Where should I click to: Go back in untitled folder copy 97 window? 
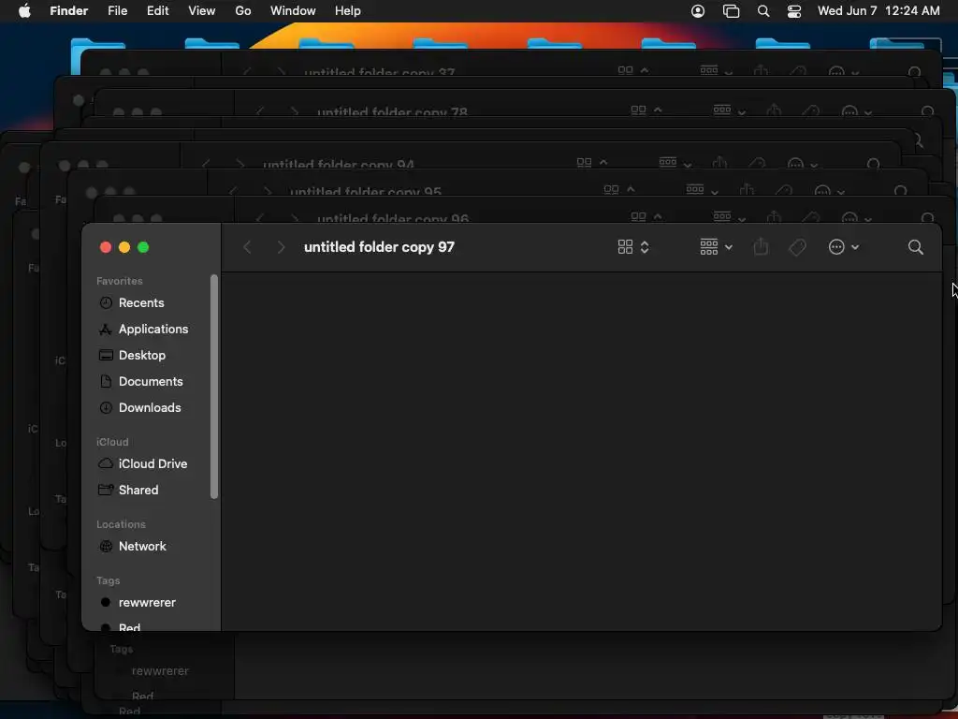pos(247,247)
